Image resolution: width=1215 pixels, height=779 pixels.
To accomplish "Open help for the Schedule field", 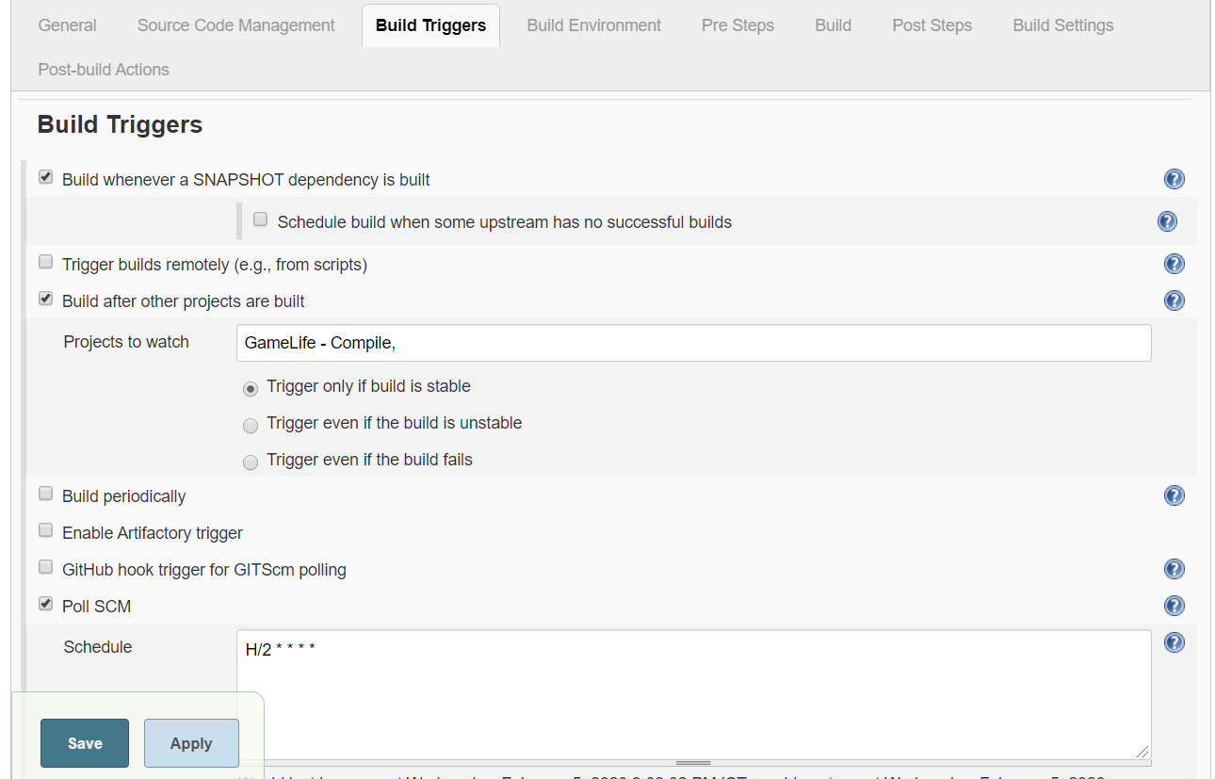I will coord(1174,642).
